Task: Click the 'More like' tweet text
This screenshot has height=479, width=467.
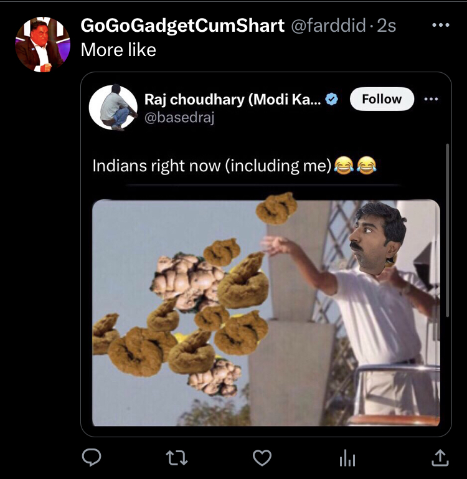Action: (x=118, y=50)
